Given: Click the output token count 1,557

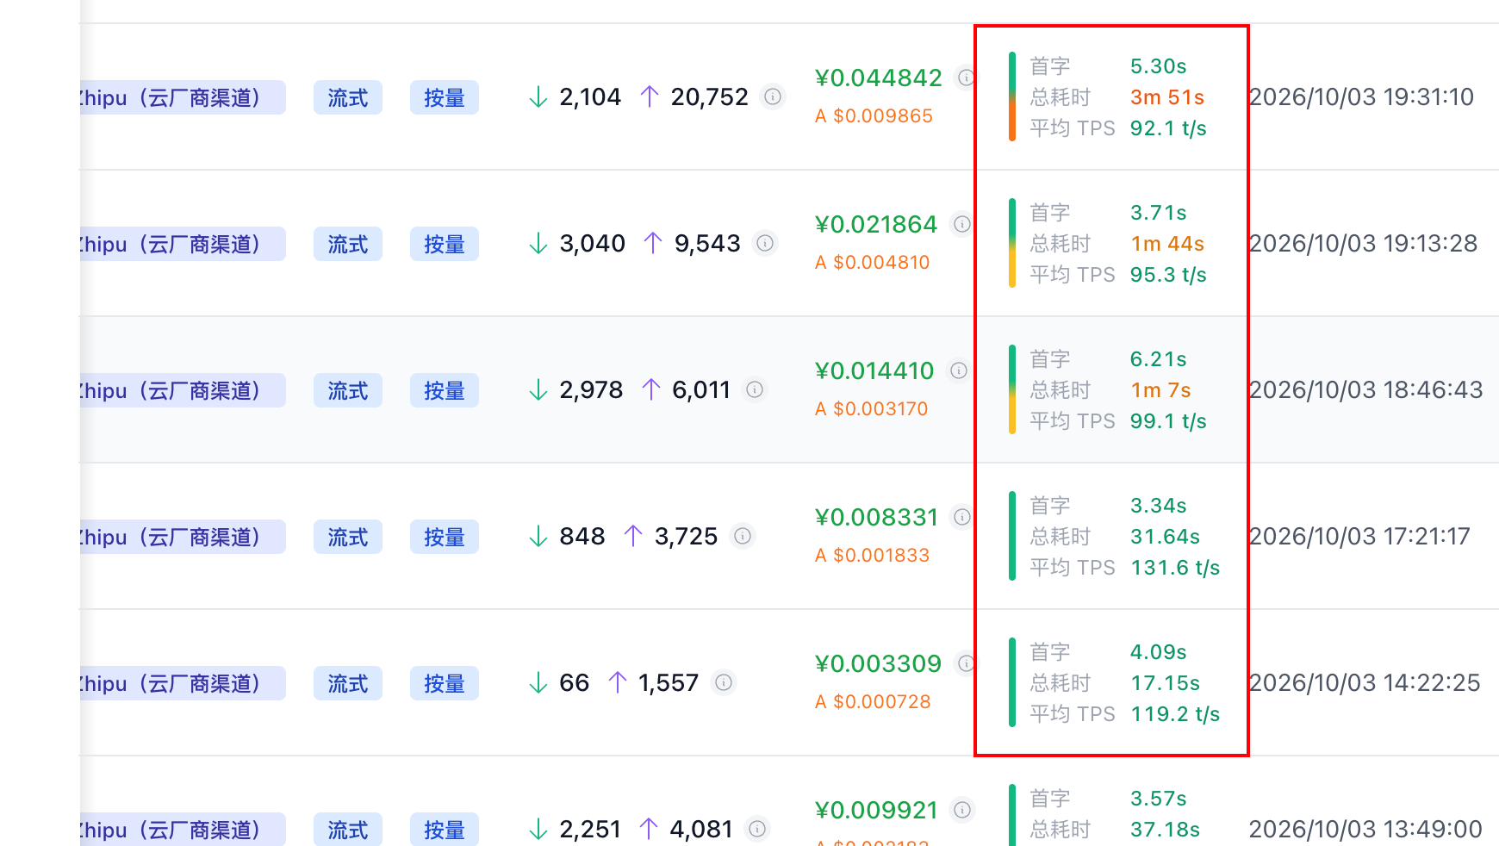Looking at the screenshot, I should pos(669,682).
